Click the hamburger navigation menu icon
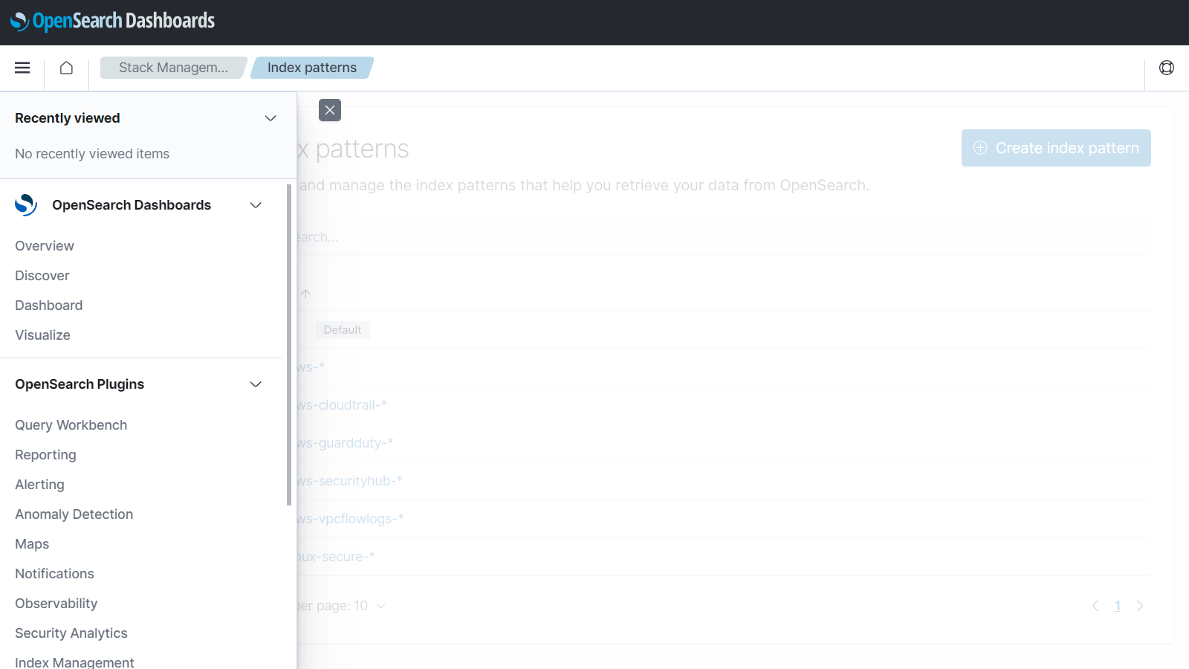 point(22,68)
